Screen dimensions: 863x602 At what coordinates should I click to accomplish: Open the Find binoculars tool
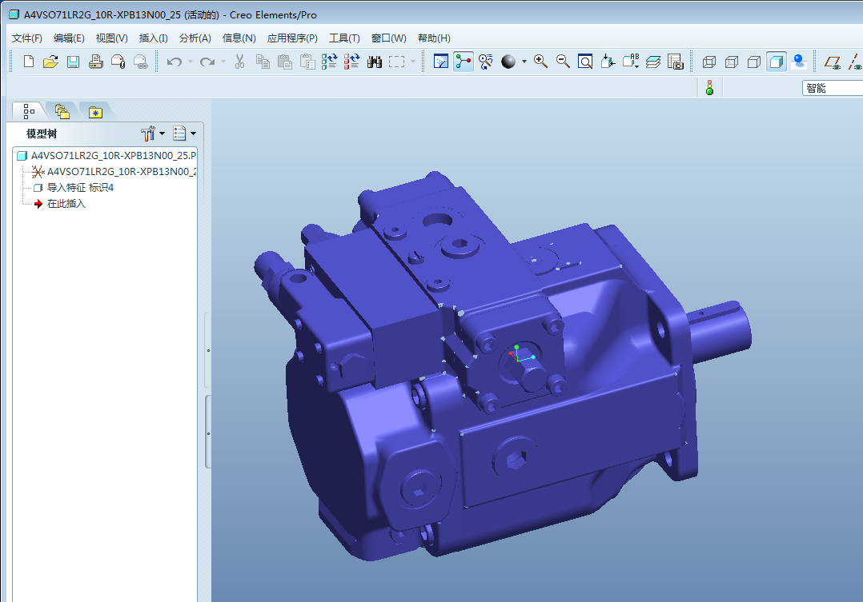point(375,62)
